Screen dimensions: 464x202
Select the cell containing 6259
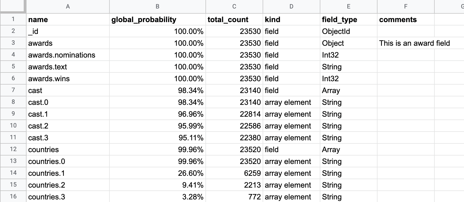click(234, 173)
